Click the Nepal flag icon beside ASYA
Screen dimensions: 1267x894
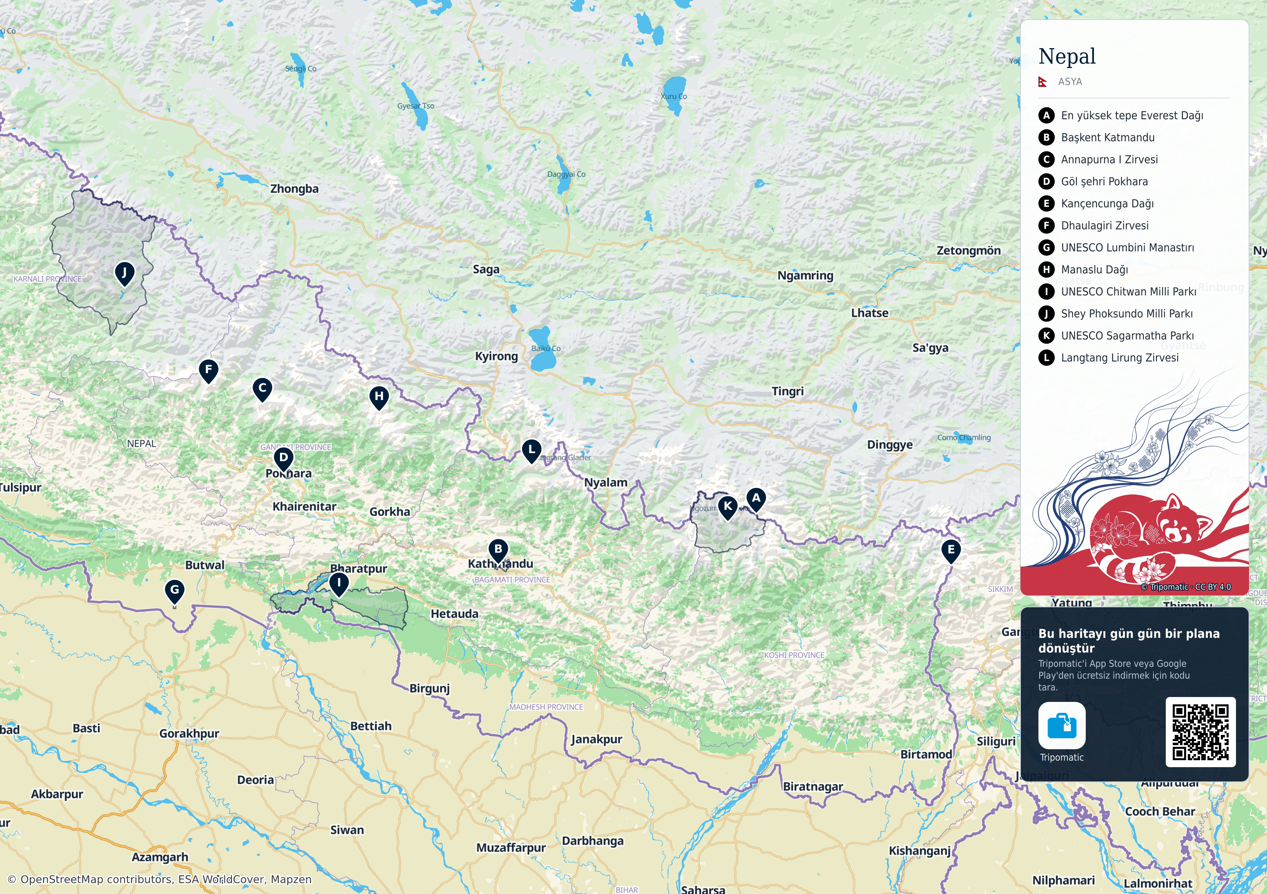pyautogui.click(x=1043, y=82)
